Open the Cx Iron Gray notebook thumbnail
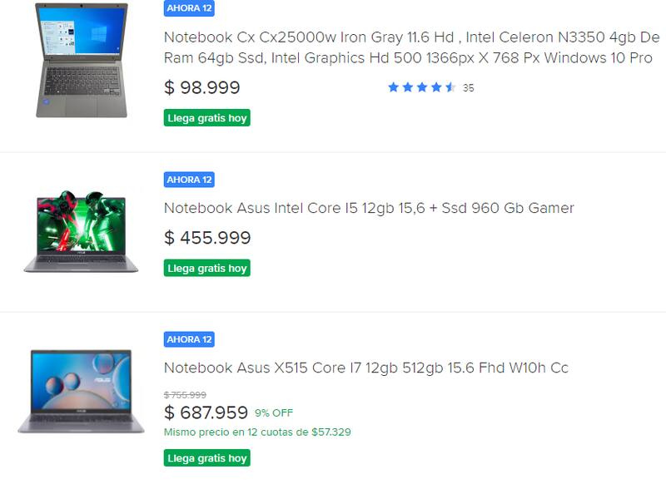Screen dimensions: 666x484 (82, 60)
